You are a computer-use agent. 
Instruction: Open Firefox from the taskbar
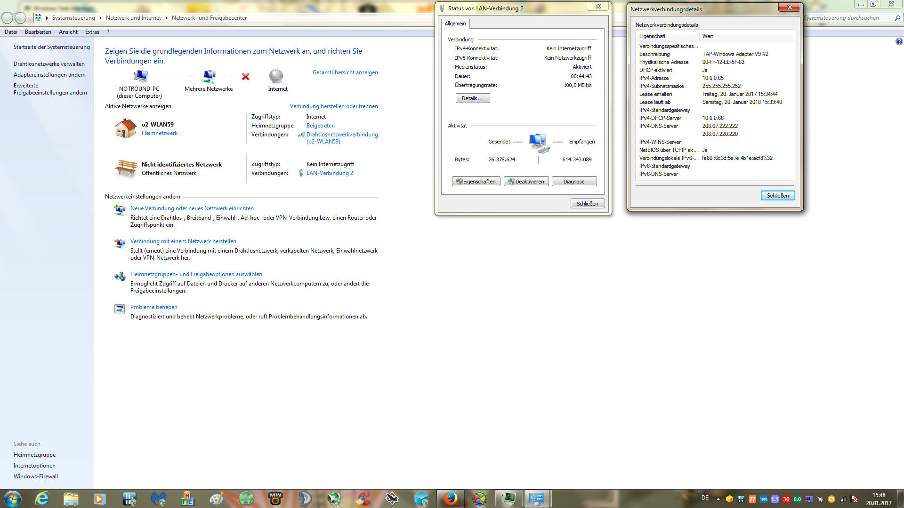(450, 499)
